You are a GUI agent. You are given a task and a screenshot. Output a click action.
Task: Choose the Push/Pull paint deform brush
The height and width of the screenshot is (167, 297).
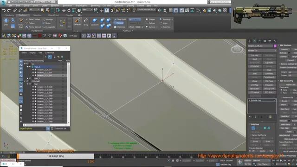tap(21, 23)
